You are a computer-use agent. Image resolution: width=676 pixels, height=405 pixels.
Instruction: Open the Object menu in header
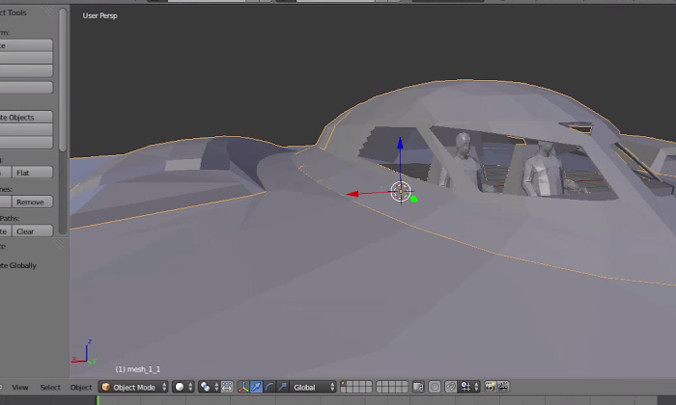coord(81,388)
